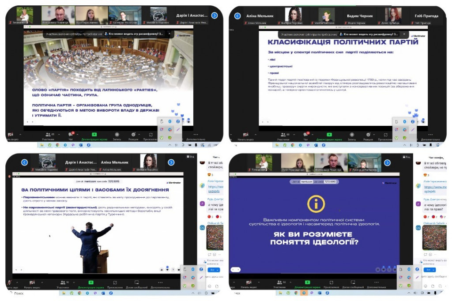Open Участники in the podium-speaker slide window
This screenshot has height=301, width=452.
click(x=63, y=284)
